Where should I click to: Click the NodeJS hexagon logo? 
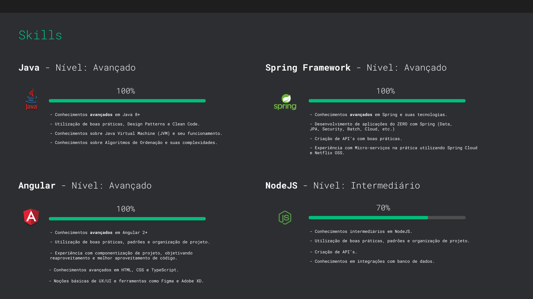pyautogui.click(x=285, y=217)
